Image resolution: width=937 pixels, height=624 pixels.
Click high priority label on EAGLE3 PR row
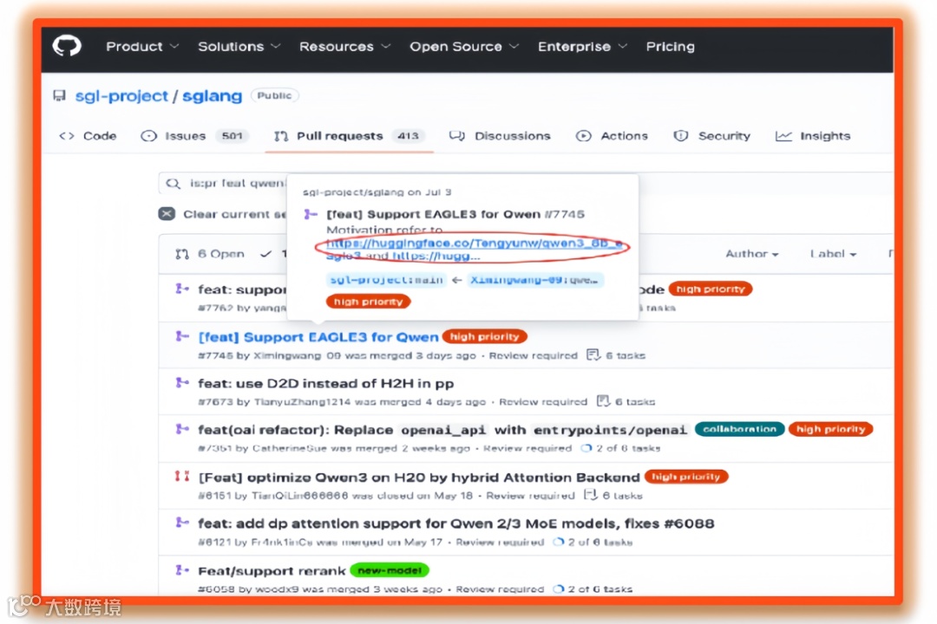point(485,337)
